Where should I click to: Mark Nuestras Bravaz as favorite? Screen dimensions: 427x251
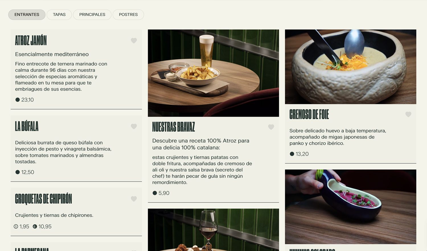[271, 127]
